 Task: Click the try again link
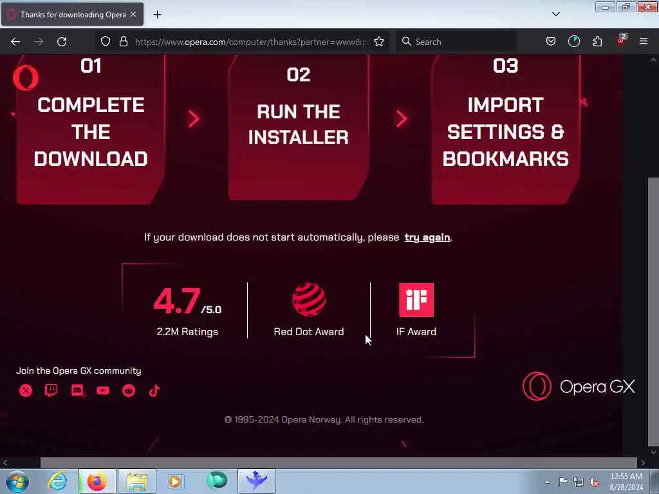[x=427, y=237]
